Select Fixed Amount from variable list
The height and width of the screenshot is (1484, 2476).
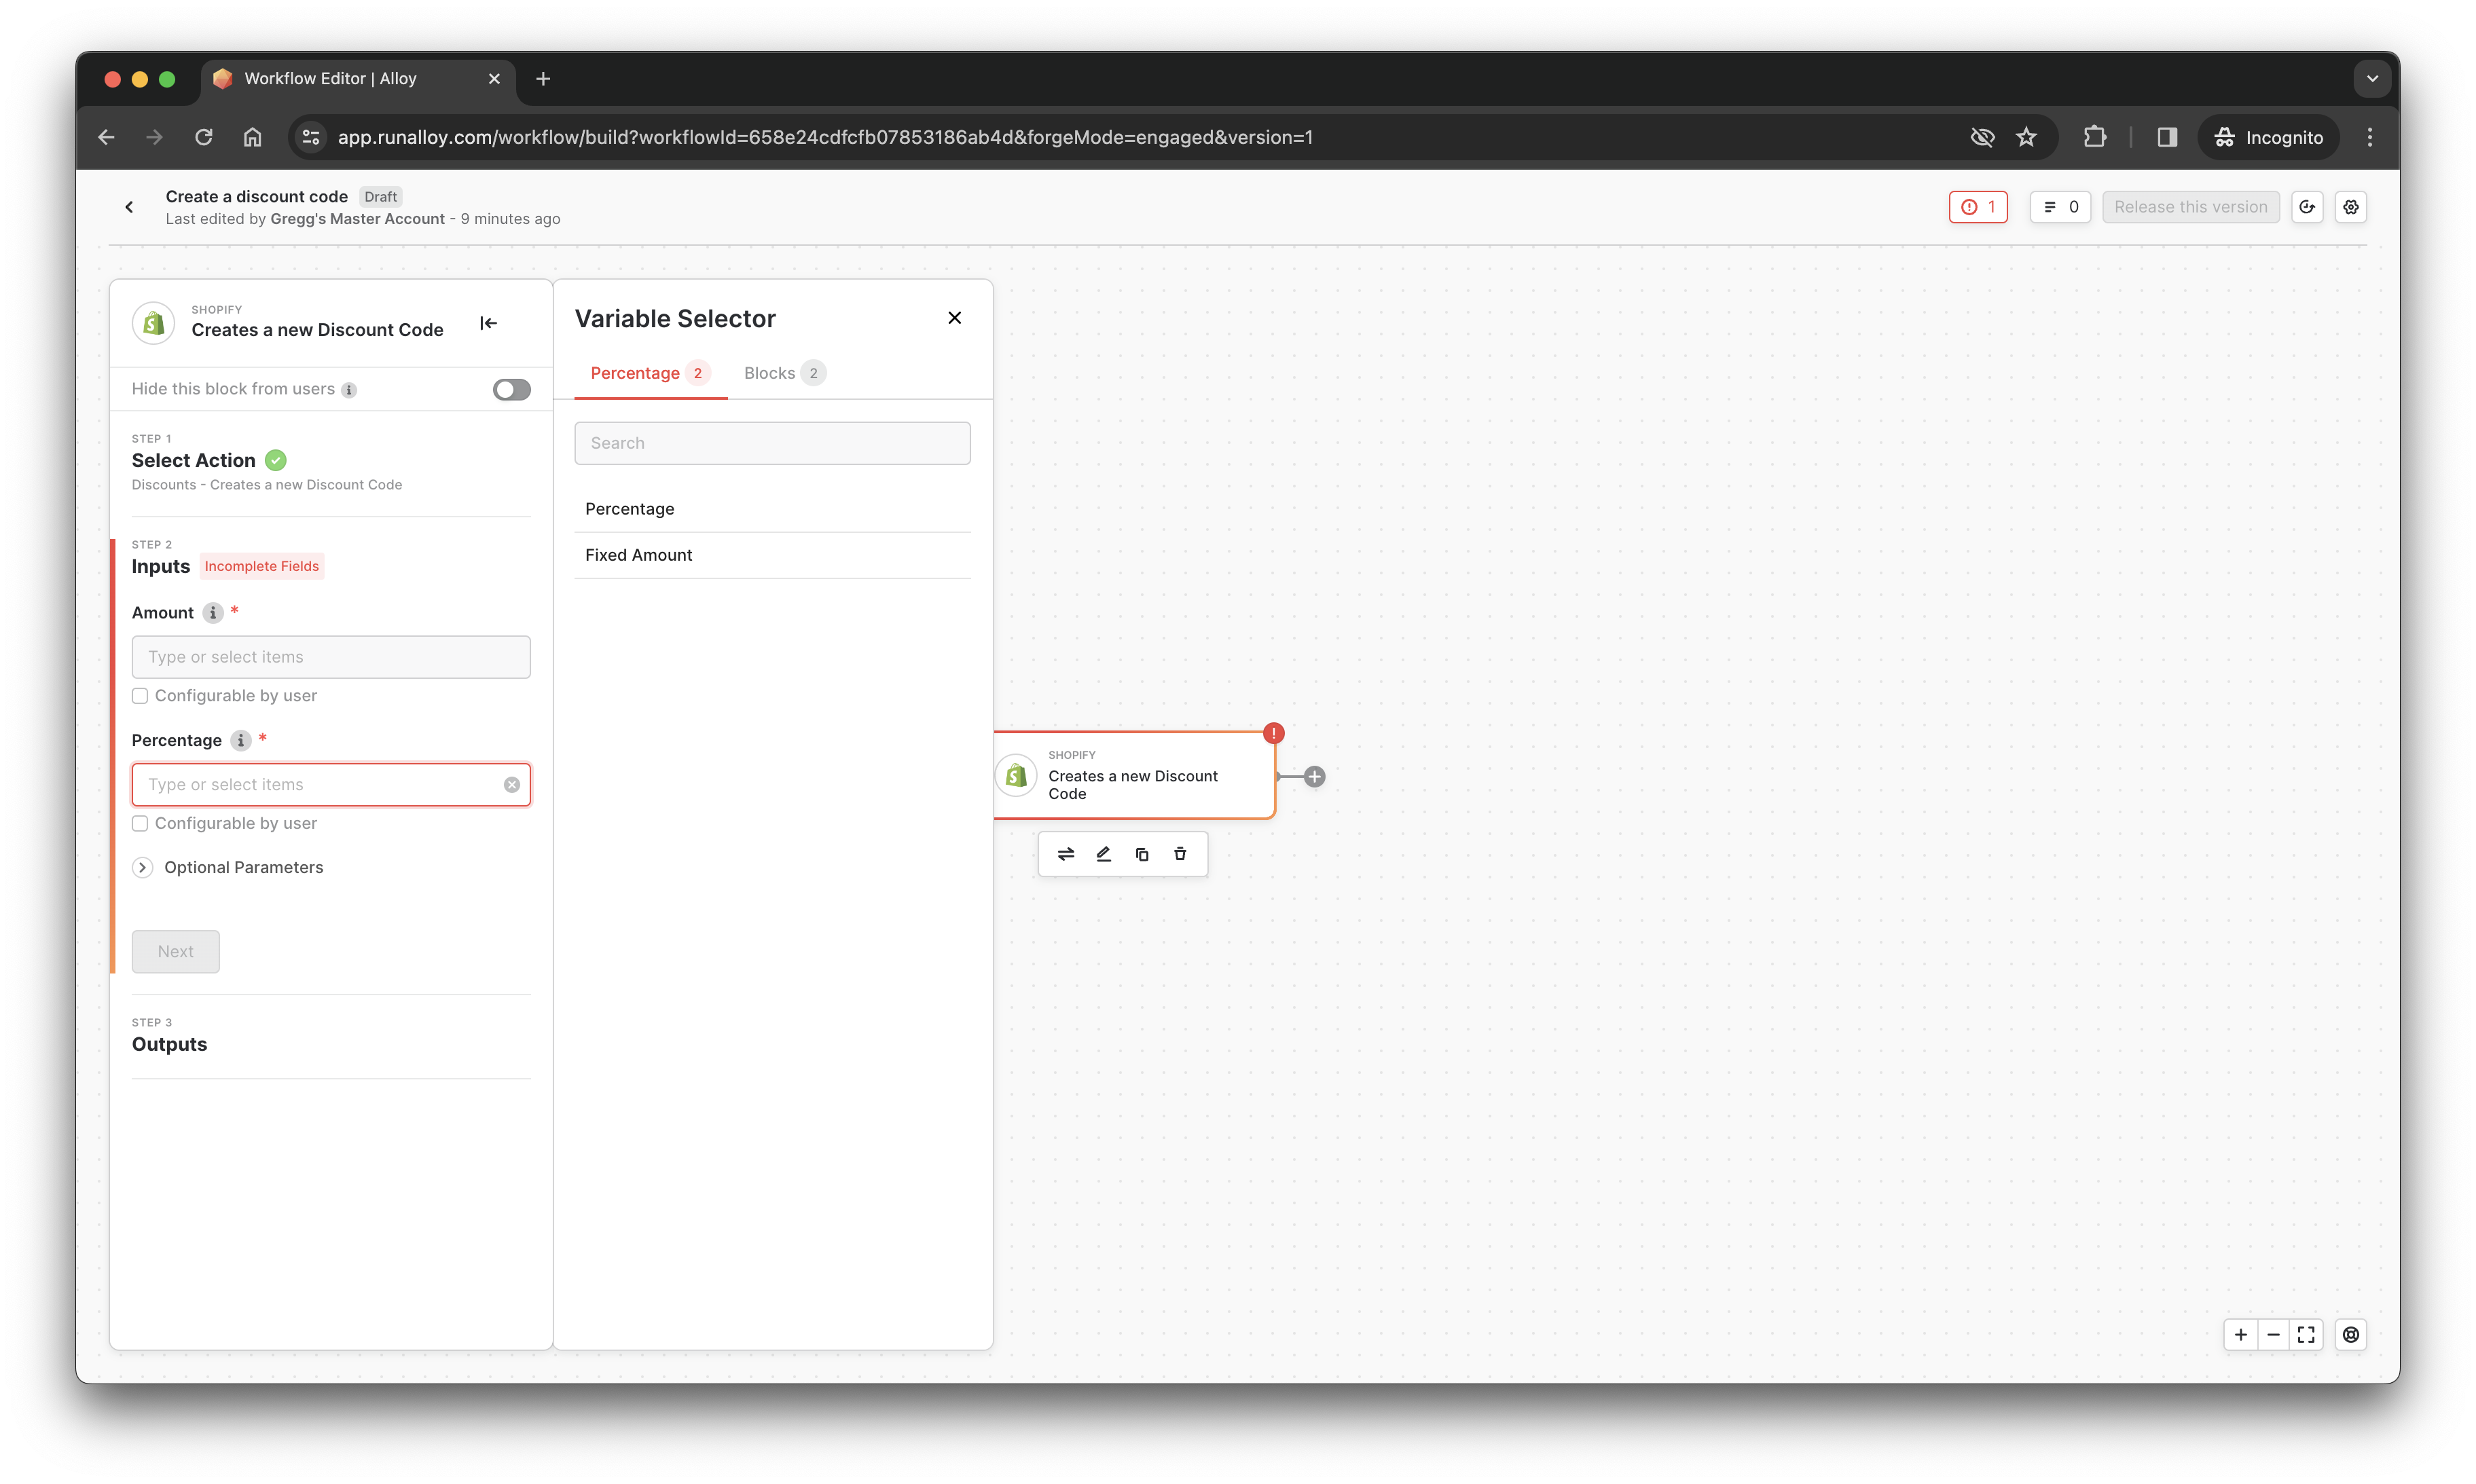772,555
